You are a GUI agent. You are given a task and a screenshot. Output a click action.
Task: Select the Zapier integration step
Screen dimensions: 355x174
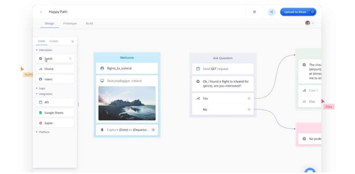click(x=55, y=123)
